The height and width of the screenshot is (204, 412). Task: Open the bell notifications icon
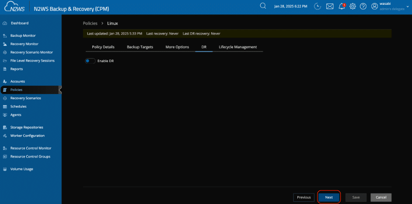tap(342, 6)
